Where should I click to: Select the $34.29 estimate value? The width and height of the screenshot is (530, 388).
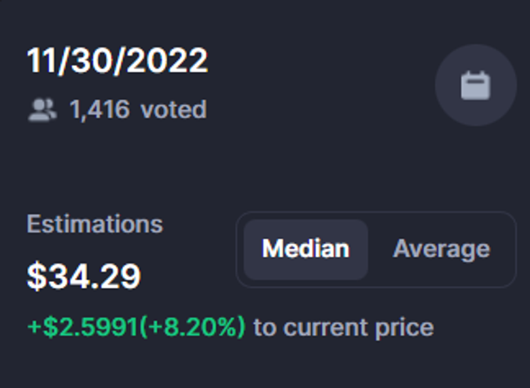click(84, 277)
